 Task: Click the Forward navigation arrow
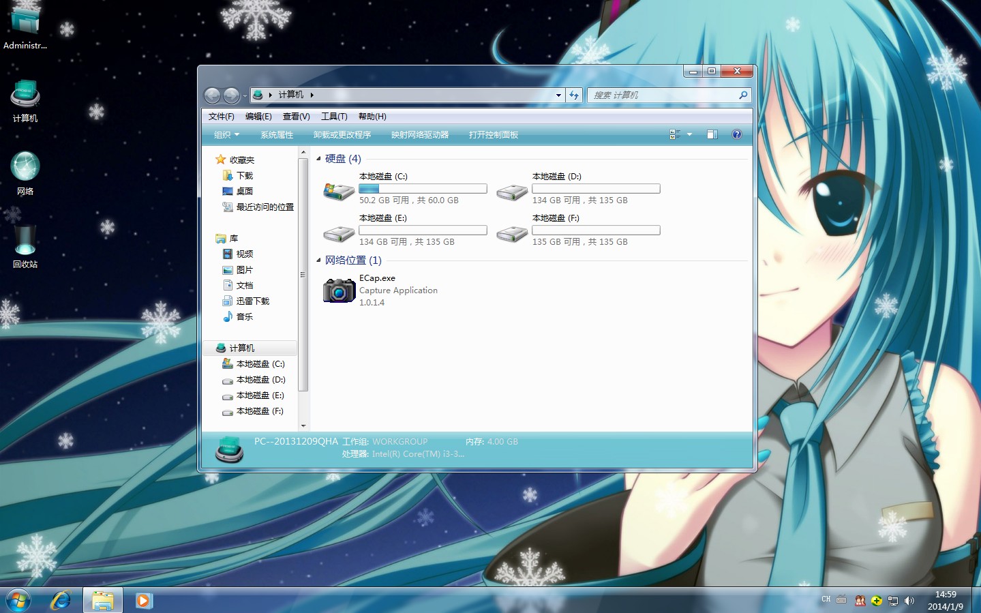click(232, 95)
